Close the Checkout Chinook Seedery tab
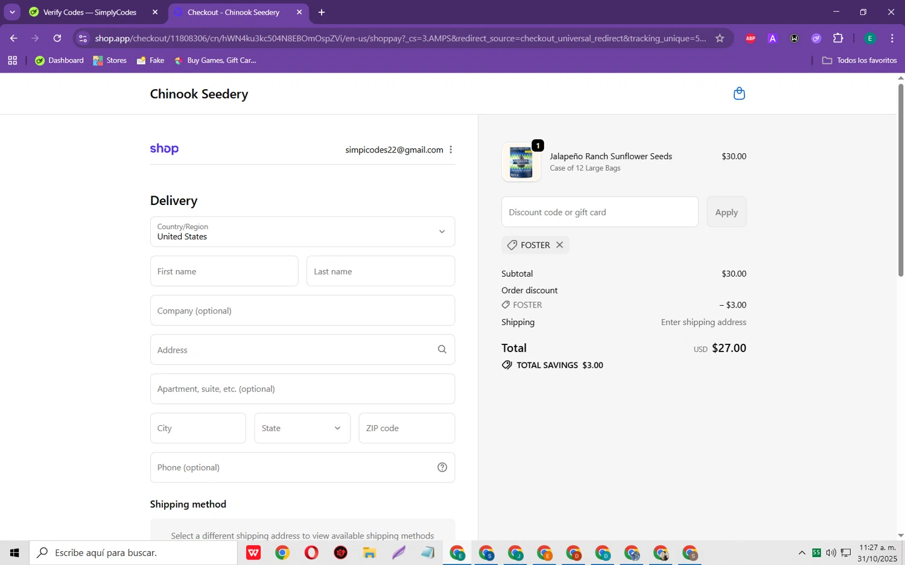This screenshot has width=905, height=565. pyautogui.click(x=299, y=12)
